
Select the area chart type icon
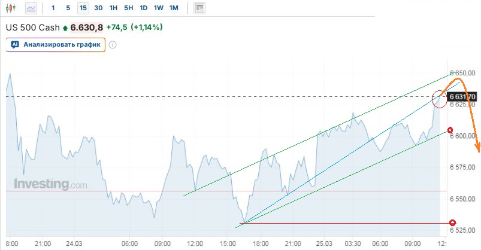31,8
